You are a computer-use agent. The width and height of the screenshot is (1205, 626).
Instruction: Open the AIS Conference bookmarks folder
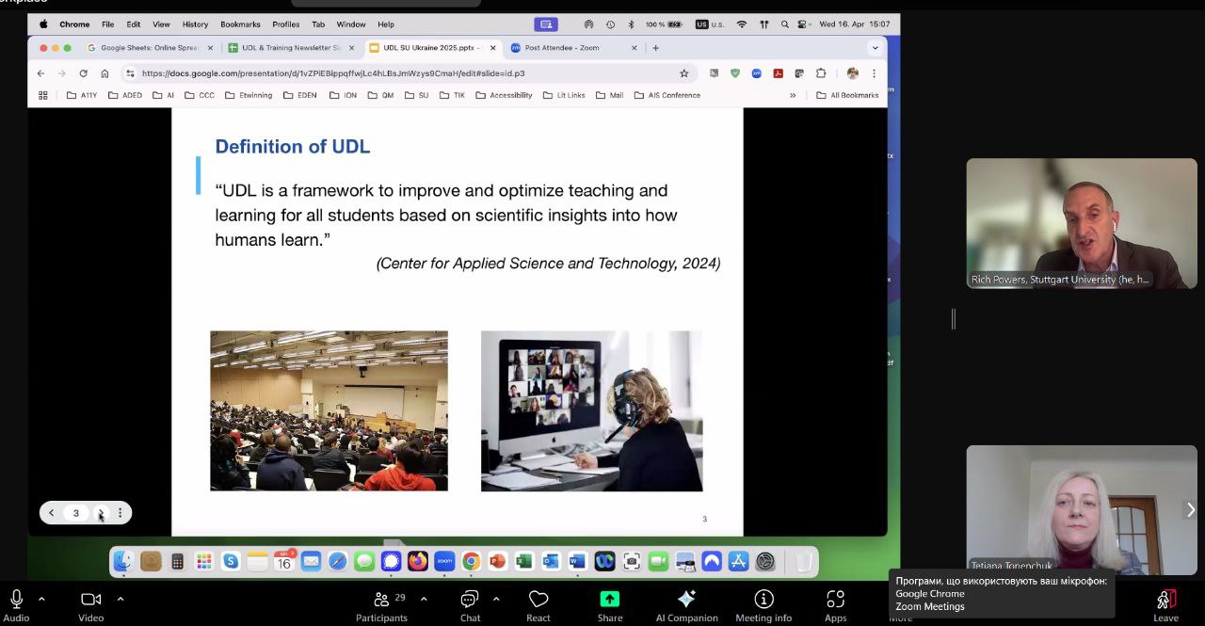pyautogui.click(x=667, y=95)
